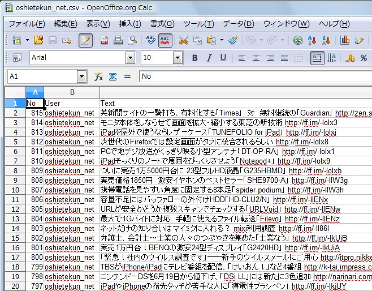372x291 pixels.
Task: Select column B header
Action: [72, 92]
